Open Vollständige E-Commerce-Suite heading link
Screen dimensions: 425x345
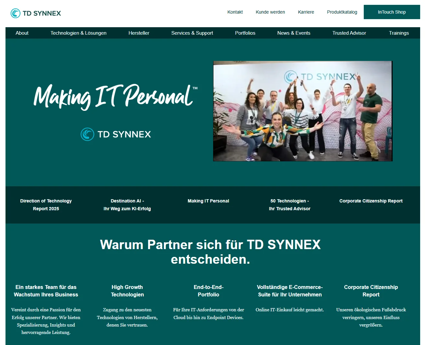[290, 291]
